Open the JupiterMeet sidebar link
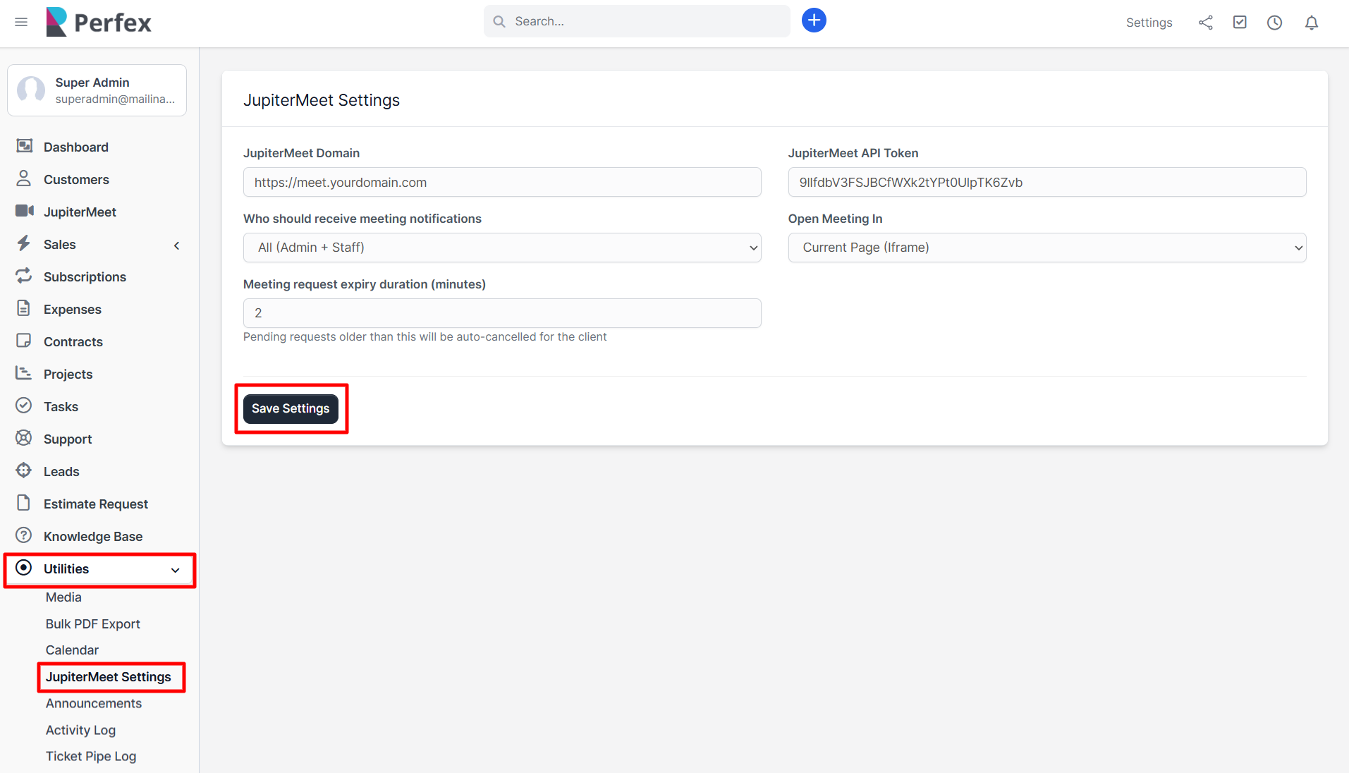The height and width of the screenshot is (773, 1349). tap(80, 212)
